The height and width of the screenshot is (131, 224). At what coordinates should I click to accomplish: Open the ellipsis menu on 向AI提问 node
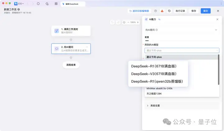click(x=87, y=47)
